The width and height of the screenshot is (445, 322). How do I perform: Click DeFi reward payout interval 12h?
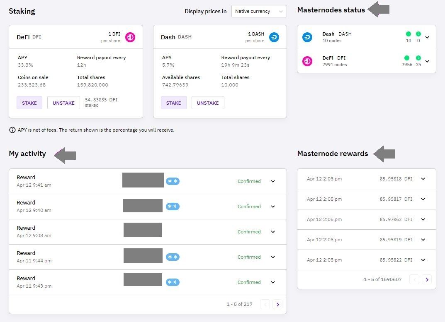pos(81,65)
